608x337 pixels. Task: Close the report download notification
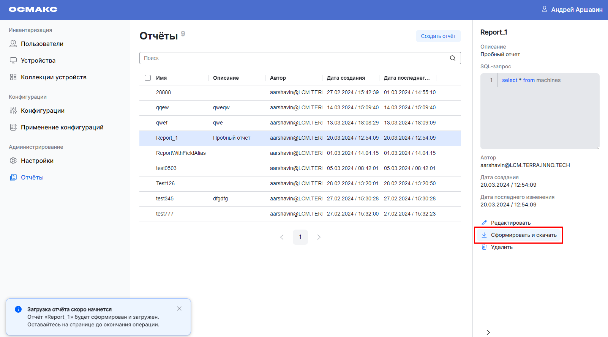click(179, 309)
